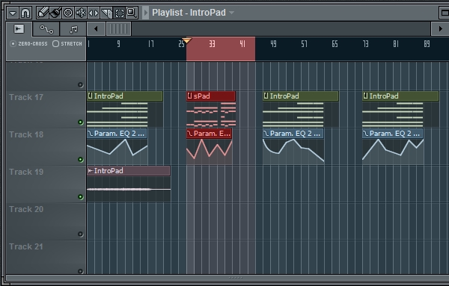This screenshot has height=286, width=449.
Task: Click the horizontal scroll right arrow
Action: (x=440, y=29)
